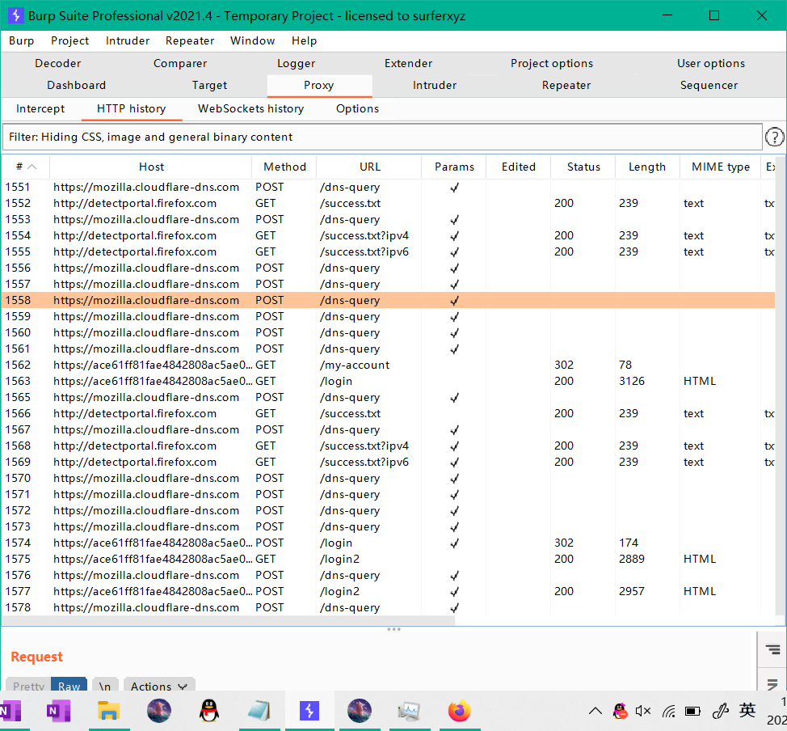Open the filter help question mark icon

point(774,137)
